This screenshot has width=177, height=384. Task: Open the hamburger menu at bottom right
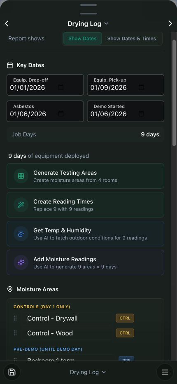click(x=165, y=372)
